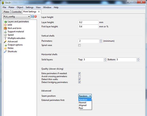Open the Speed settings page
147x116 pixels.
[x=11, y=35]
